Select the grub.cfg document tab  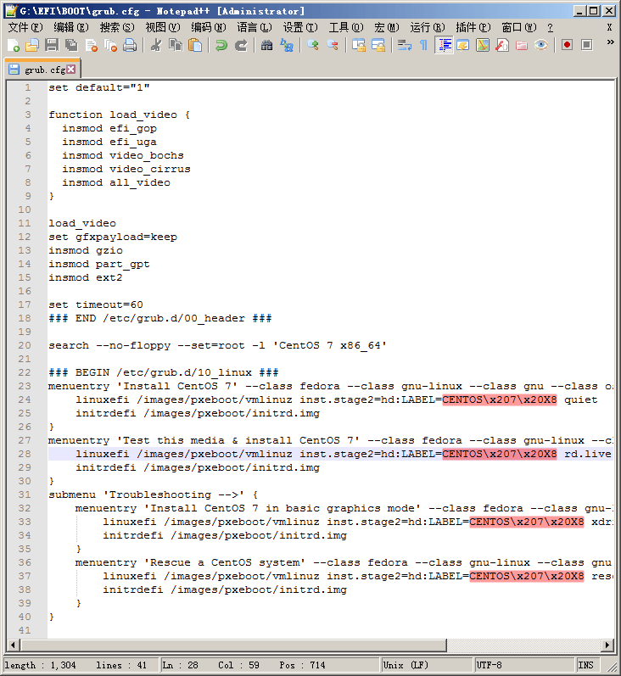[x=41, y=70]
